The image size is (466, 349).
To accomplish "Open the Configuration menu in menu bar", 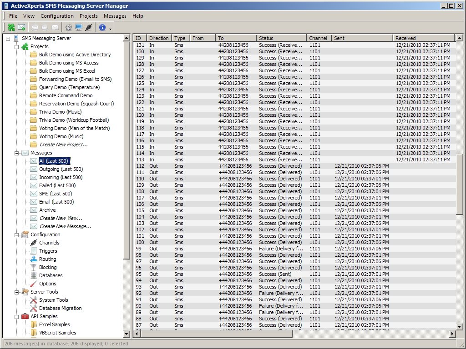I will (57, 16).
